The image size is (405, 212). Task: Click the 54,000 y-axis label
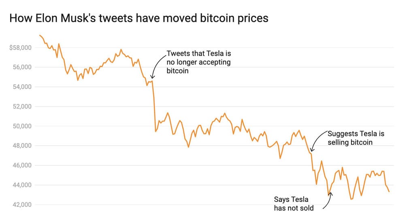[22, 87]
